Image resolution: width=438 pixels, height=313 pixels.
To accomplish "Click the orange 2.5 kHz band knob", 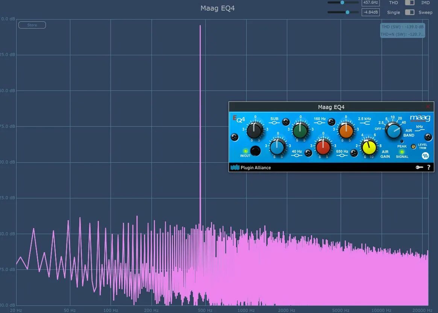I will [x=346, y=130].
